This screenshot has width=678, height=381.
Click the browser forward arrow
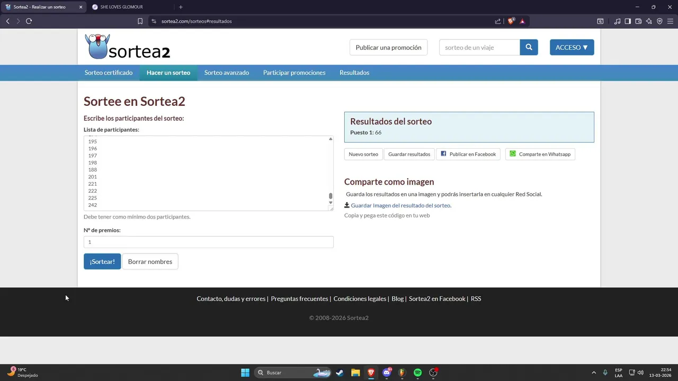click(x=18, y=21)
